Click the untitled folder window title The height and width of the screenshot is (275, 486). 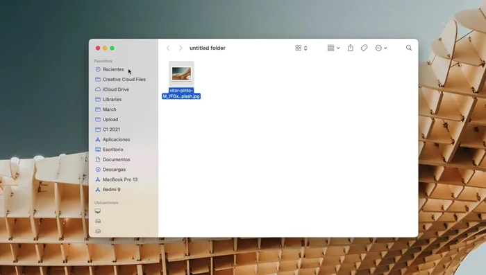tap(208, 48)
